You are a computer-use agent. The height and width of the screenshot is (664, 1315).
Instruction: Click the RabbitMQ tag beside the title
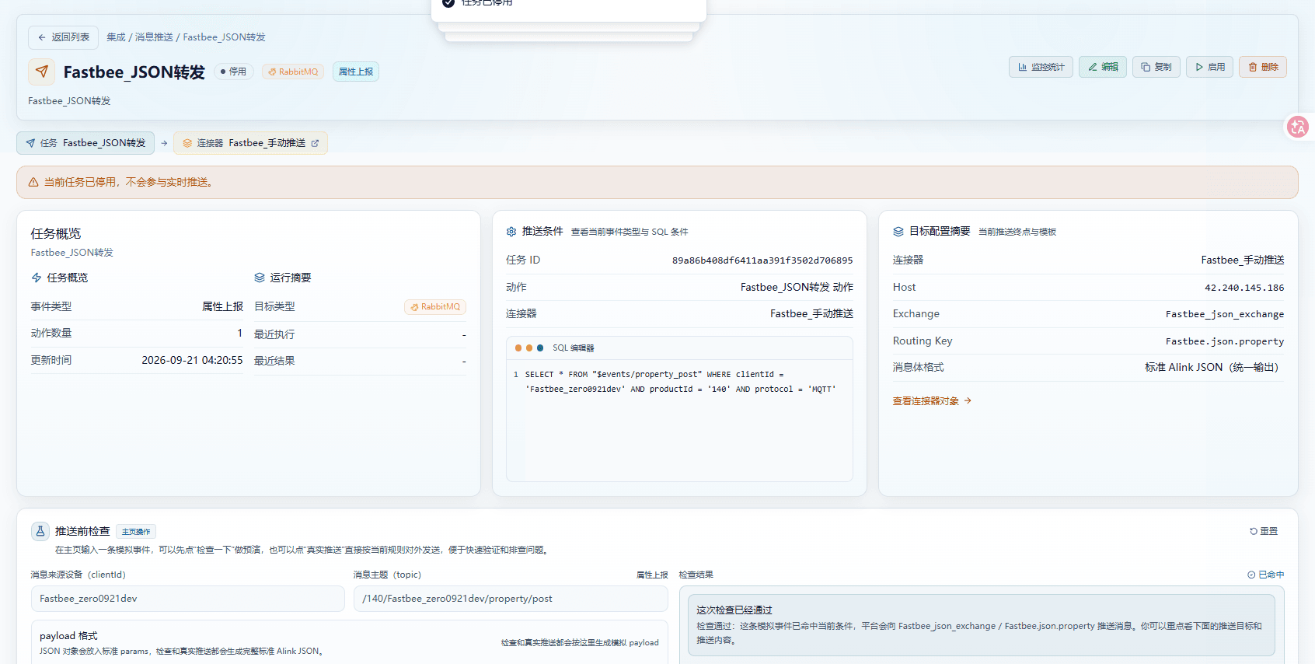coord(293,72)
